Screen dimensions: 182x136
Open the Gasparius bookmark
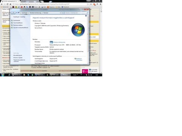point(51,7)
